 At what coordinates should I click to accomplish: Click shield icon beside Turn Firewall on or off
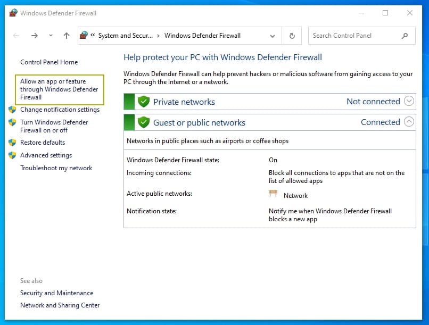(12, 122)
